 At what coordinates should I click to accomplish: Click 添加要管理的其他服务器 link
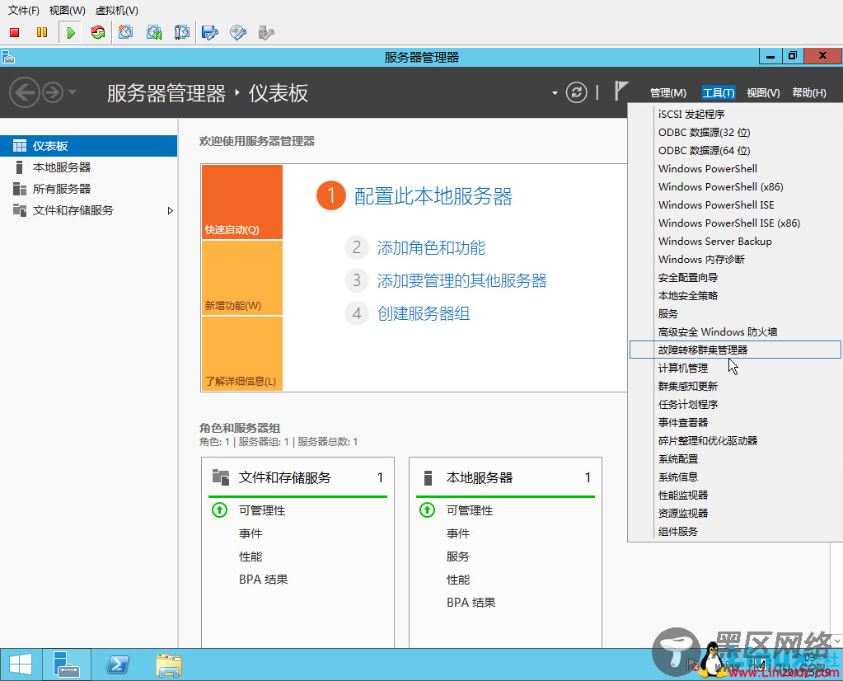tap(461, 280)
